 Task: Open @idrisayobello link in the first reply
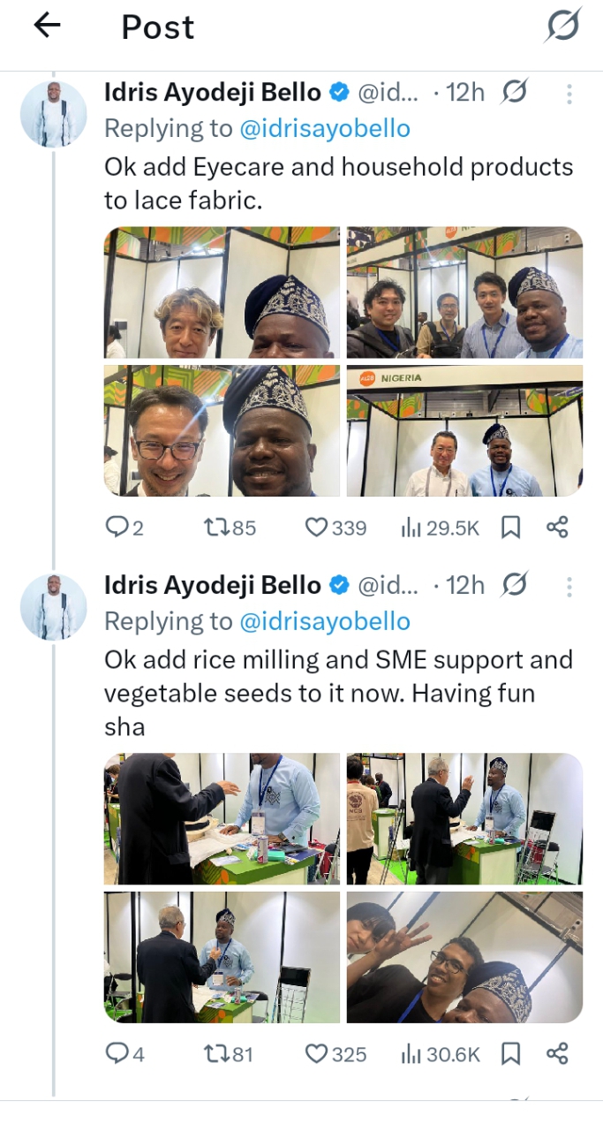coord(325,128)
